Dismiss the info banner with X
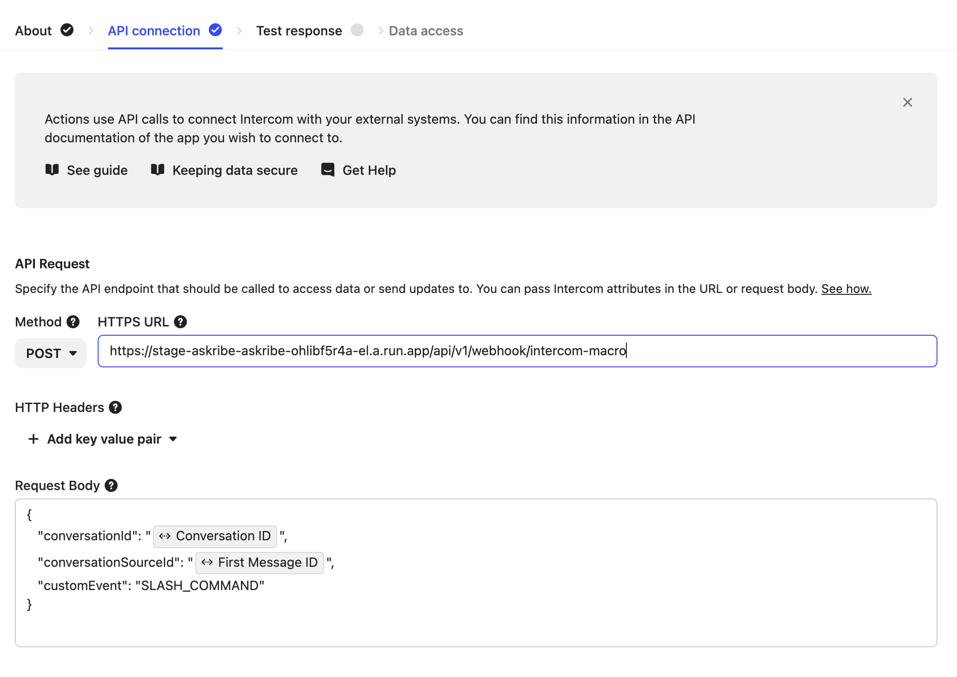This screenshot has width=957, height=677. [907, 102]
